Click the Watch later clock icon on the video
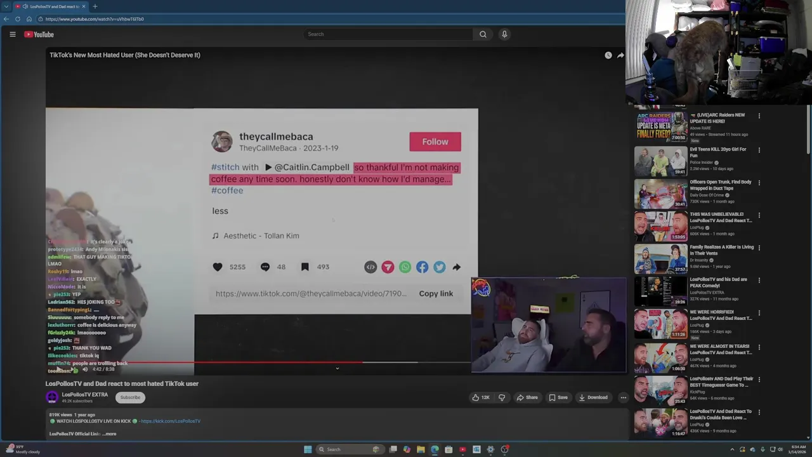This screenshot has height=457, width=812. [x=608, y=55]
